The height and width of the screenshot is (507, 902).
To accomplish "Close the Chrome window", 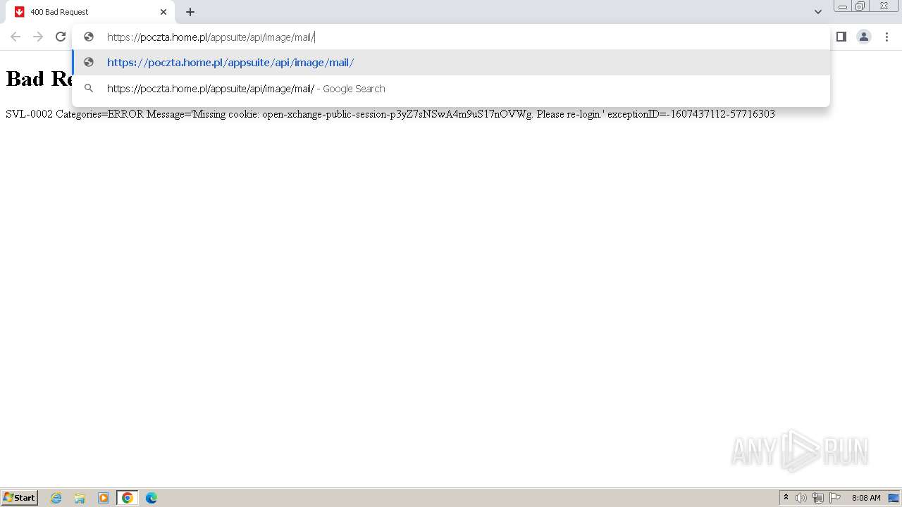I will 884,6.
